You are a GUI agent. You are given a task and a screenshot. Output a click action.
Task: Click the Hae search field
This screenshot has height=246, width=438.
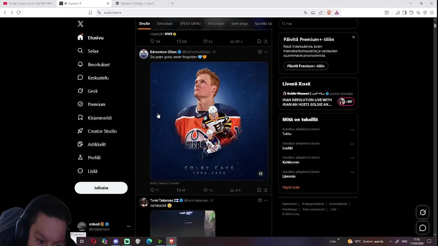(x=318, y=24)
